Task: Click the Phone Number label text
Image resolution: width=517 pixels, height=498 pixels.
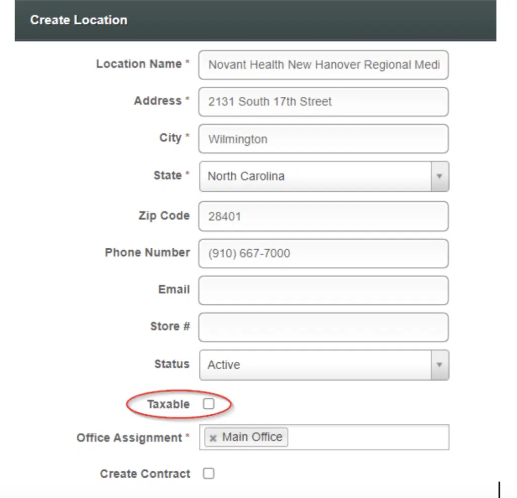Action: [147, 252]
